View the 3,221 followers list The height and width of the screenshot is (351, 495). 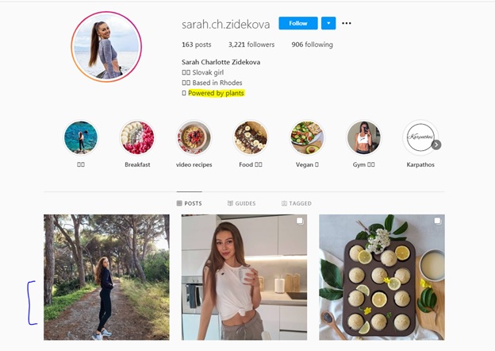click(251, 44)
